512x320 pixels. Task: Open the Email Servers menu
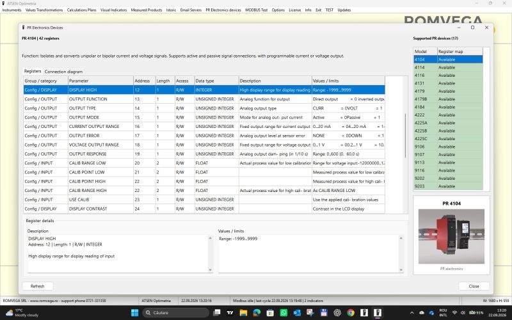point(191,10)
